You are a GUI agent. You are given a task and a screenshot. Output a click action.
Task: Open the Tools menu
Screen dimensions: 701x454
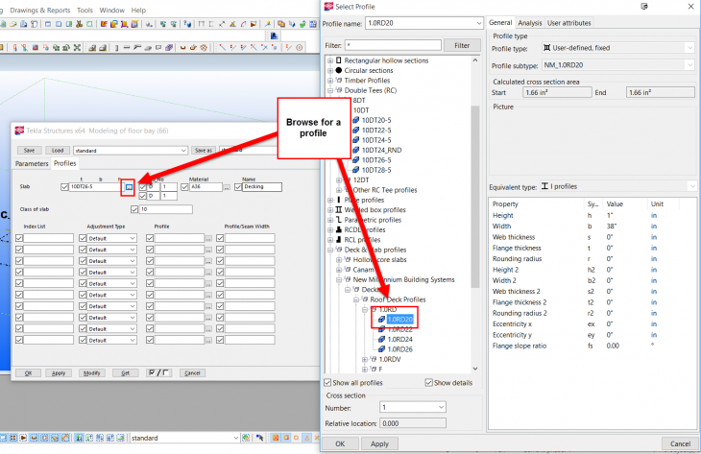(85, 10)
